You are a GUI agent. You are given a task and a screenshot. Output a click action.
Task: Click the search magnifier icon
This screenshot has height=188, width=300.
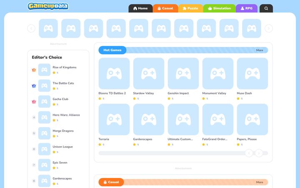[x=266, y=8]
